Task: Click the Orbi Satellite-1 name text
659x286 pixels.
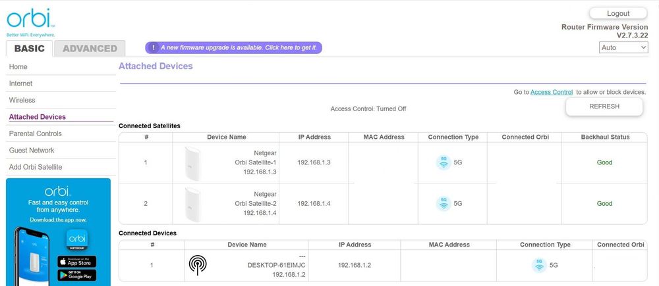Action: (x=256, y=162)
